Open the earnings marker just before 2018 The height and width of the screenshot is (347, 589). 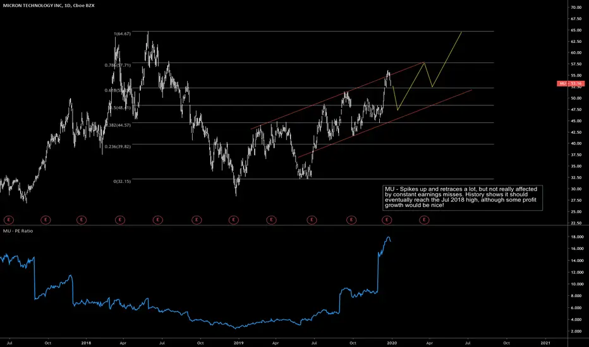pyautogui.click(x=82, y=220)
